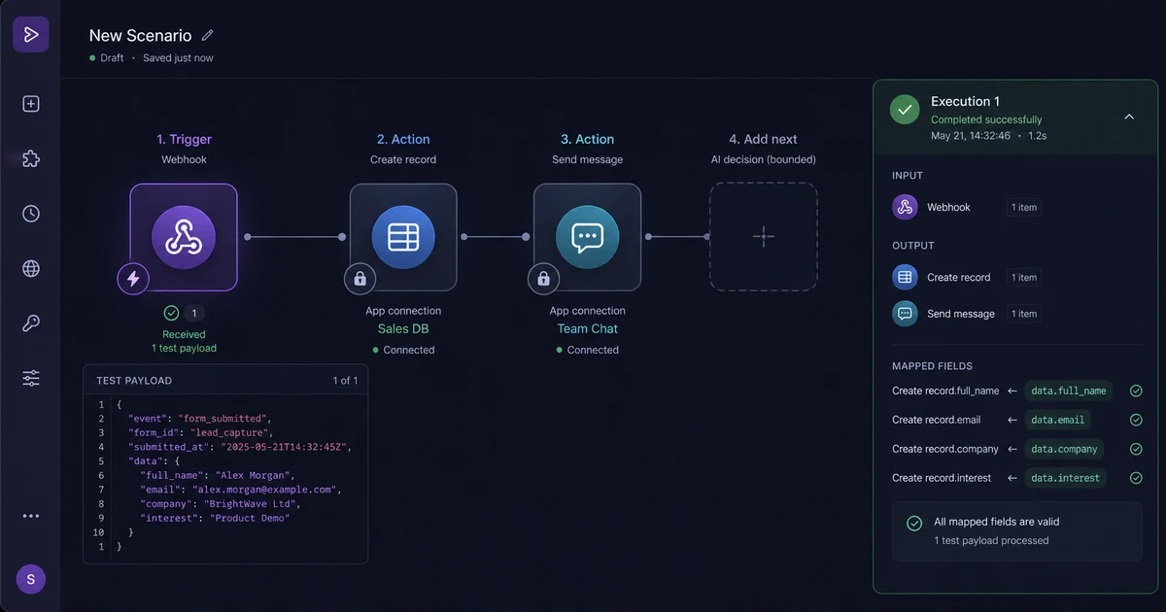
Task: Click the Sales DB connection name
Action: coord(403,328)
